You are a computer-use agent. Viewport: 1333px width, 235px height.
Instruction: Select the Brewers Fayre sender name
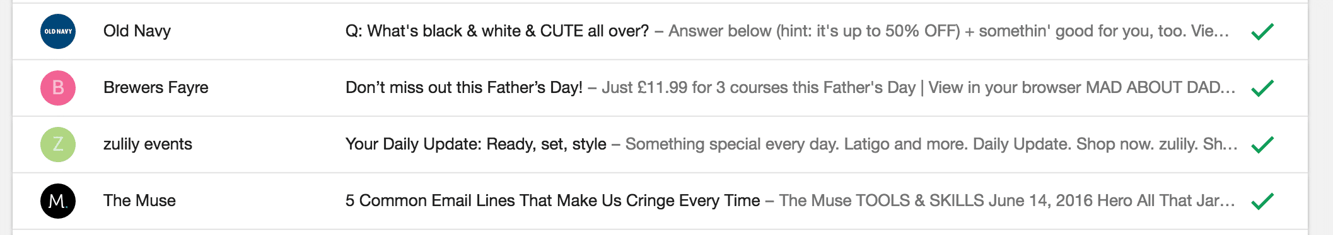156,88
